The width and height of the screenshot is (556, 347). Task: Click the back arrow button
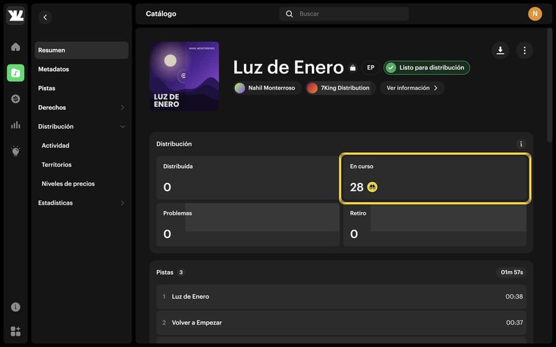[x=45, y=17]
